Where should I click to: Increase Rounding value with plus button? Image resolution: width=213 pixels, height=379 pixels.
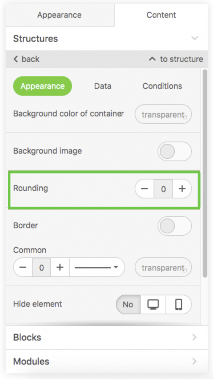coord(182,189)
